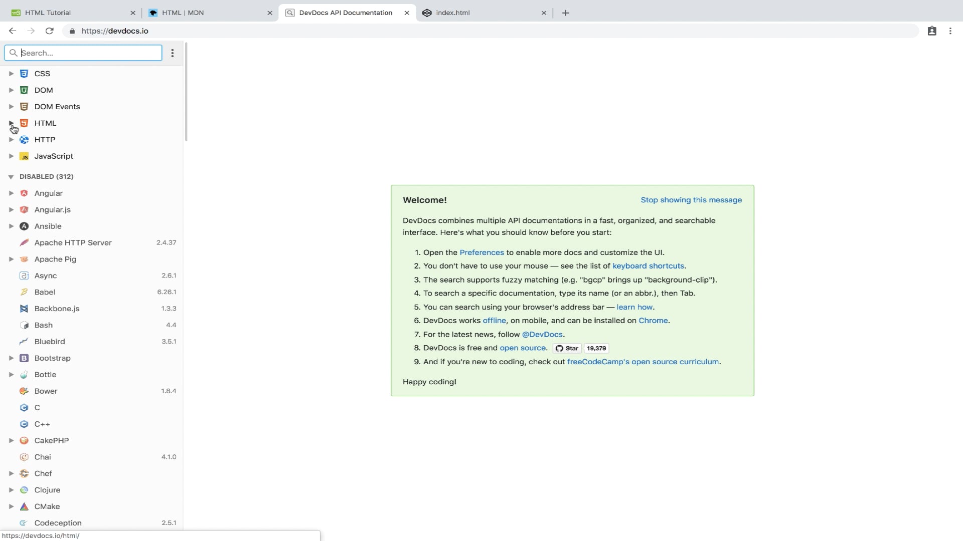Switch to the HTML | MDN tab
963x541 pixels.
click(x=183, y=13)
